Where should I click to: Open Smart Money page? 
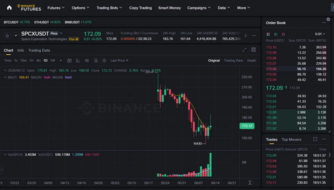(169, 8)
